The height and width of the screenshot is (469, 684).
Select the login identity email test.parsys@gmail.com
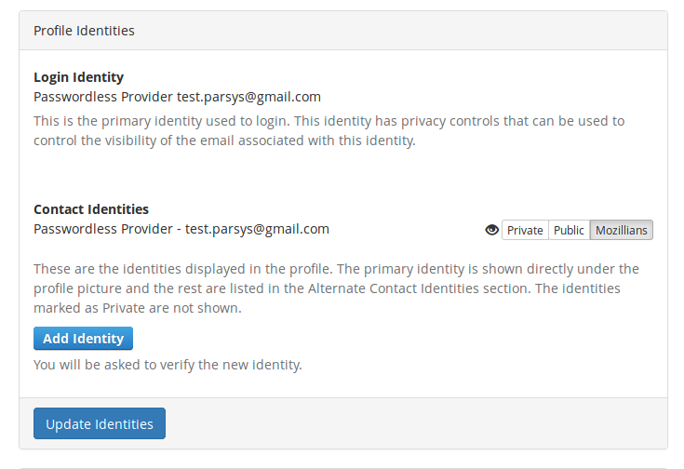tap(248, 97)
